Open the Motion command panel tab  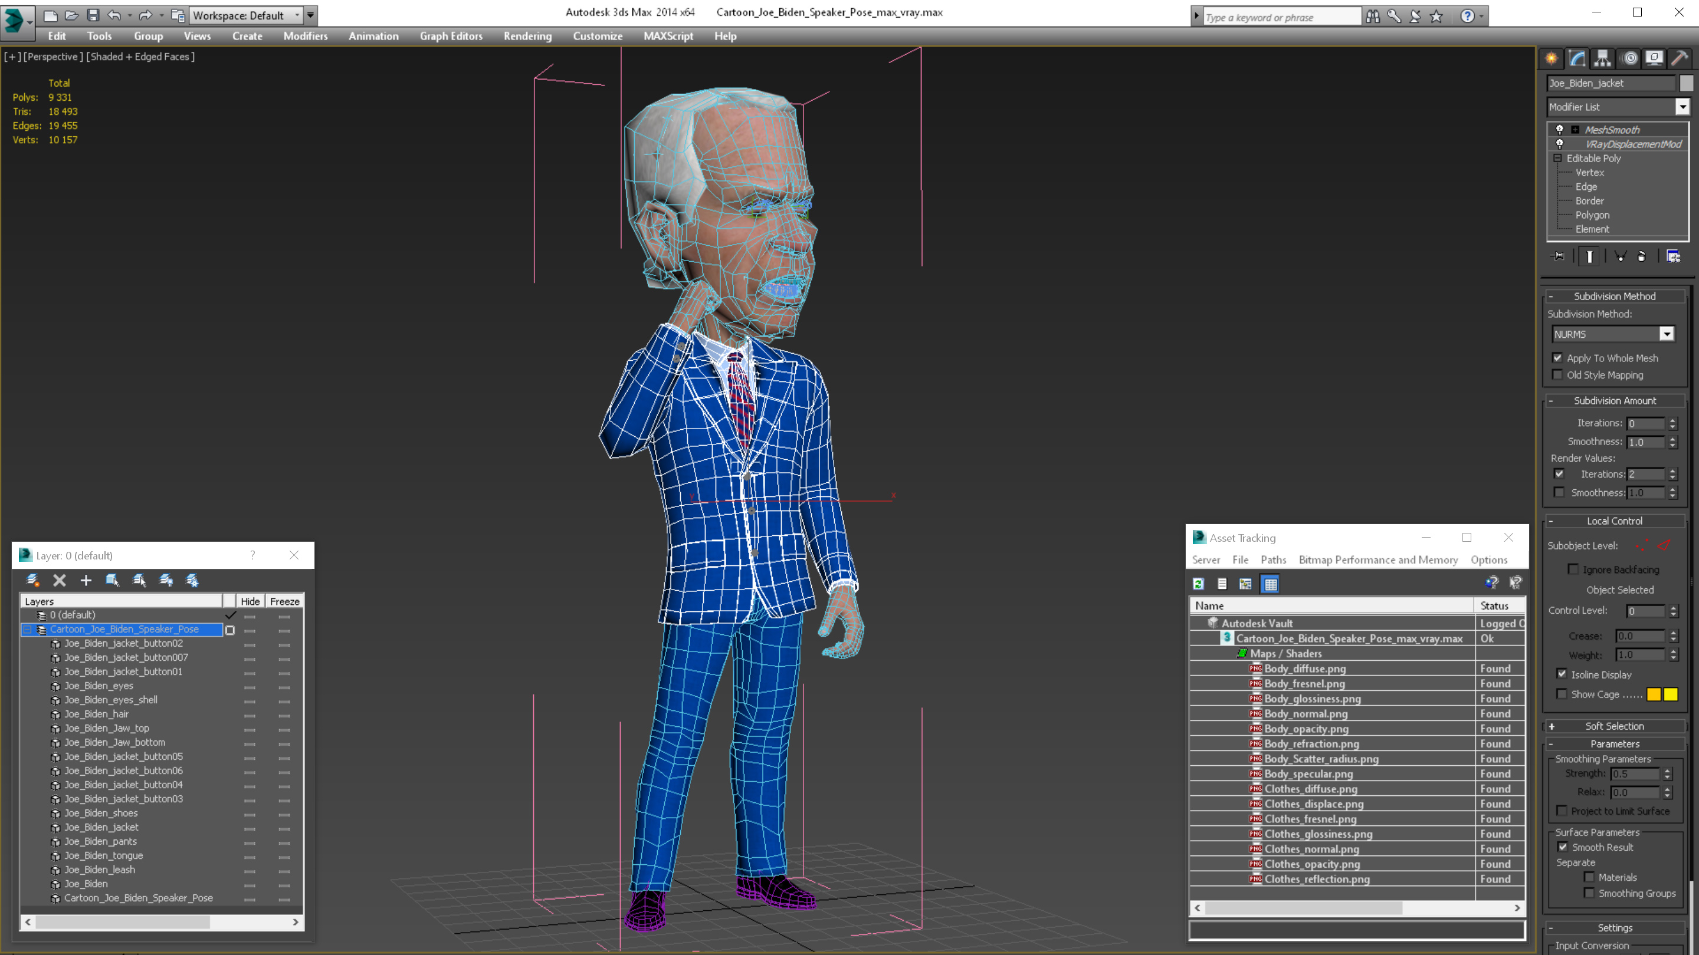pos(1629,58)
